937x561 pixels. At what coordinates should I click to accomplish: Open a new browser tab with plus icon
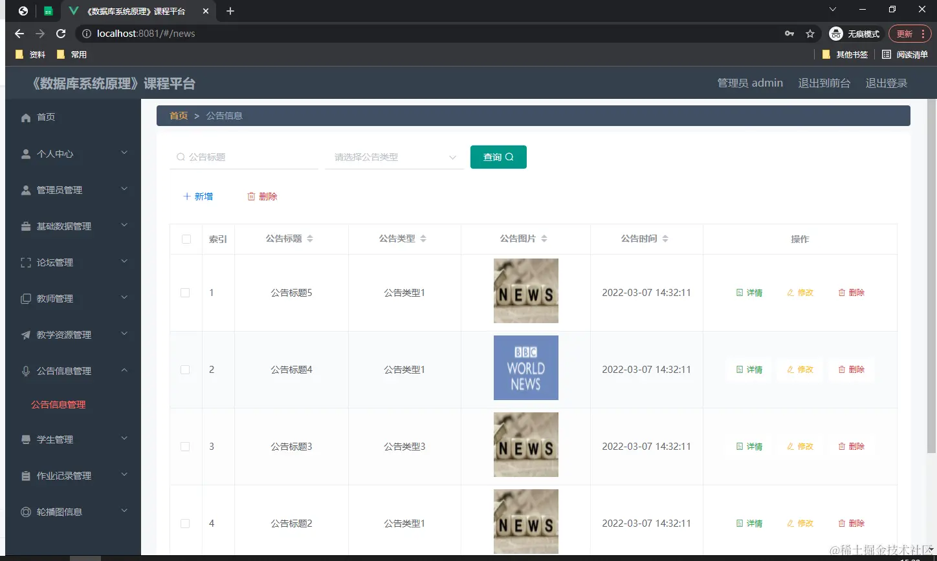(230, 11)
